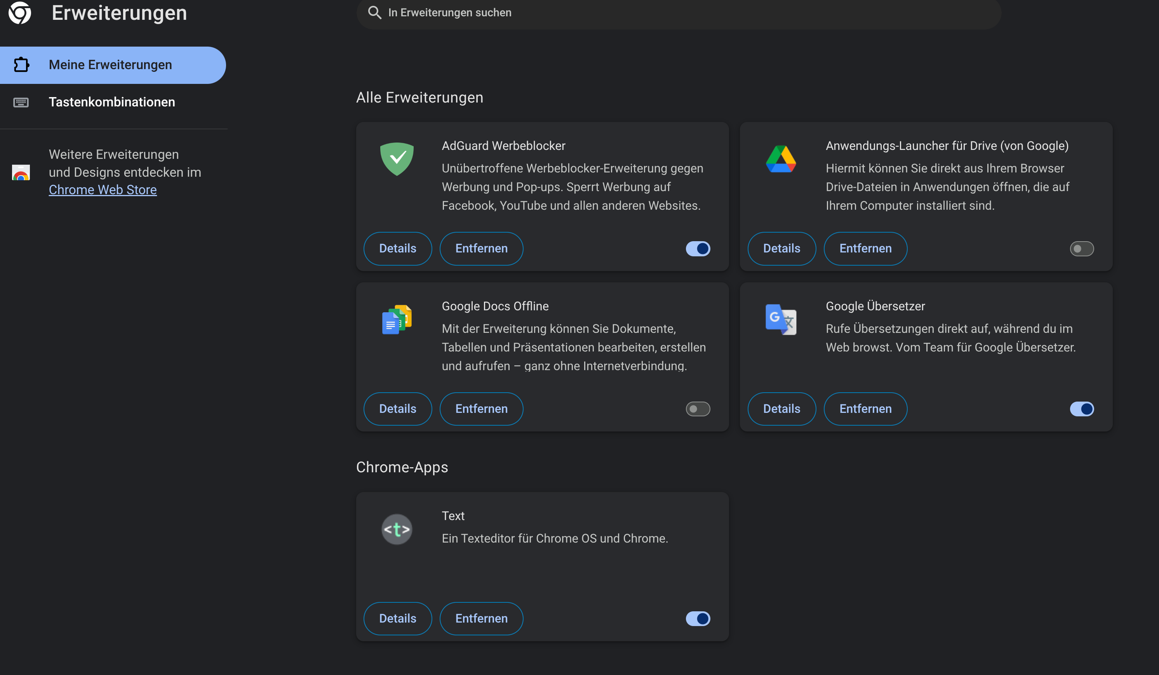Disable the AdGuard Werbeblocker extension
Image resolution: width=1159 pixels, height=675 pixels.
pyautogui.click(x=698, y=248)
